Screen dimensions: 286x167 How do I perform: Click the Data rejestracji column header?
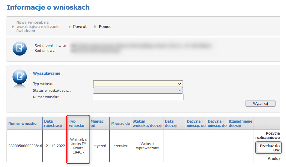coord(53,123)
